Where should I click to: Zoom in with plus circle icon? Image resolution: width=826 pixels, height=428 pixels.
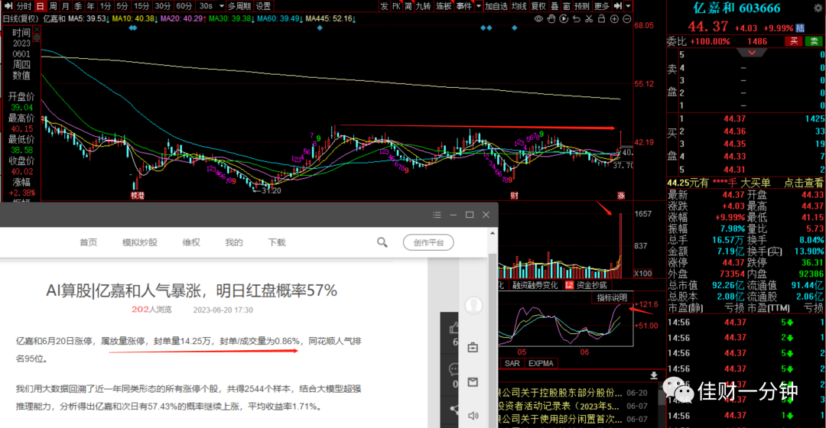(x=614, y=19)
